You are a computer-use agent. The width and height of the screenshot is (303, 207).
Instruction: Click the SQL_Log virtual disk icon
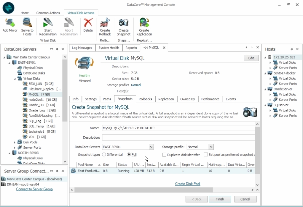25,121
